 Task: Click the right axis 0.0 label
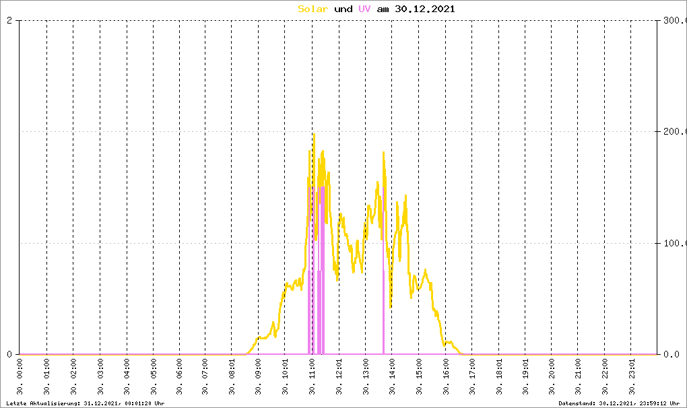pyautogui.click(x=674, y=354)
